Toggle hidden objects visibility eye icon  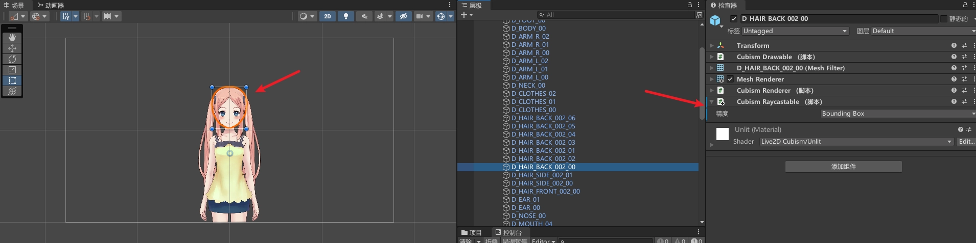pyautogui.click(x=403, y=16)
